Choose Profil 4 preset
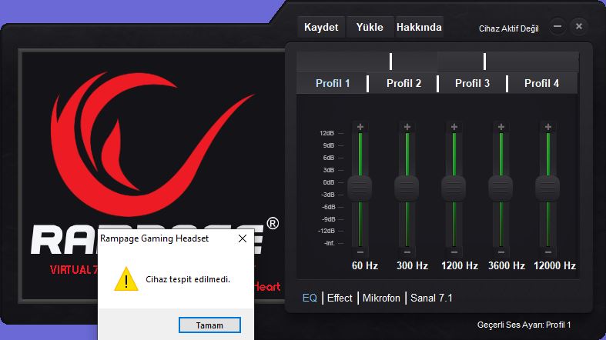 click(x=541, y=83)
